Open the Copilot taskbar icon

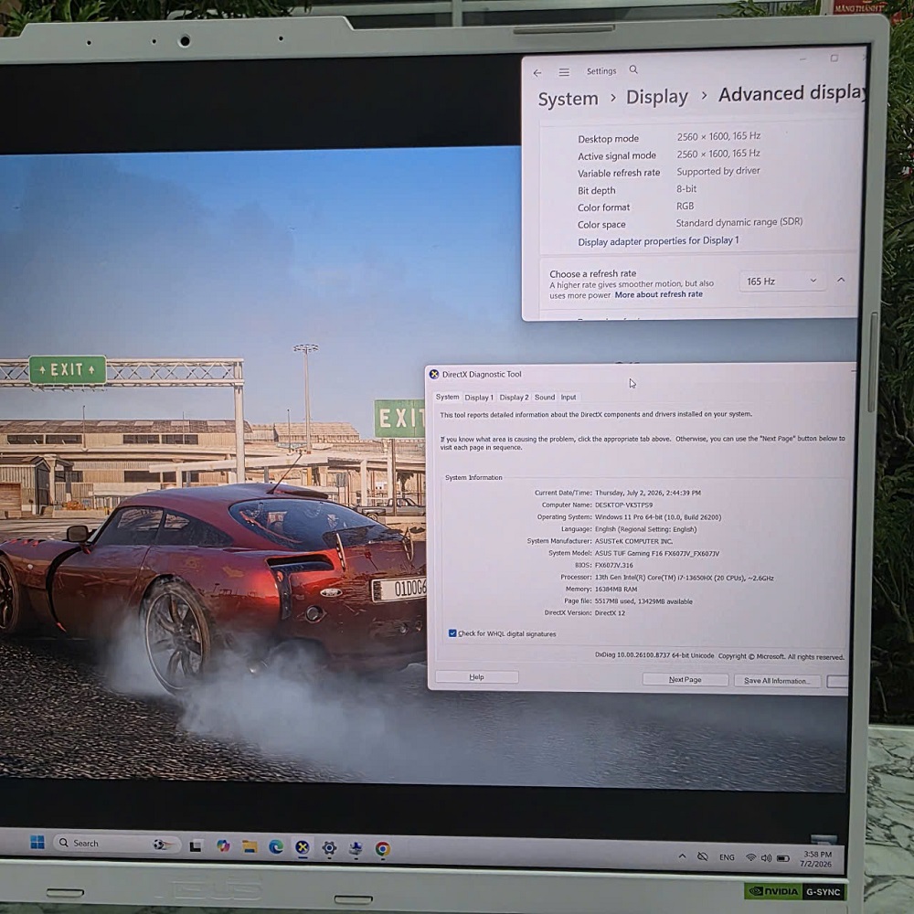pyautogui.click(x=223, y=845)
